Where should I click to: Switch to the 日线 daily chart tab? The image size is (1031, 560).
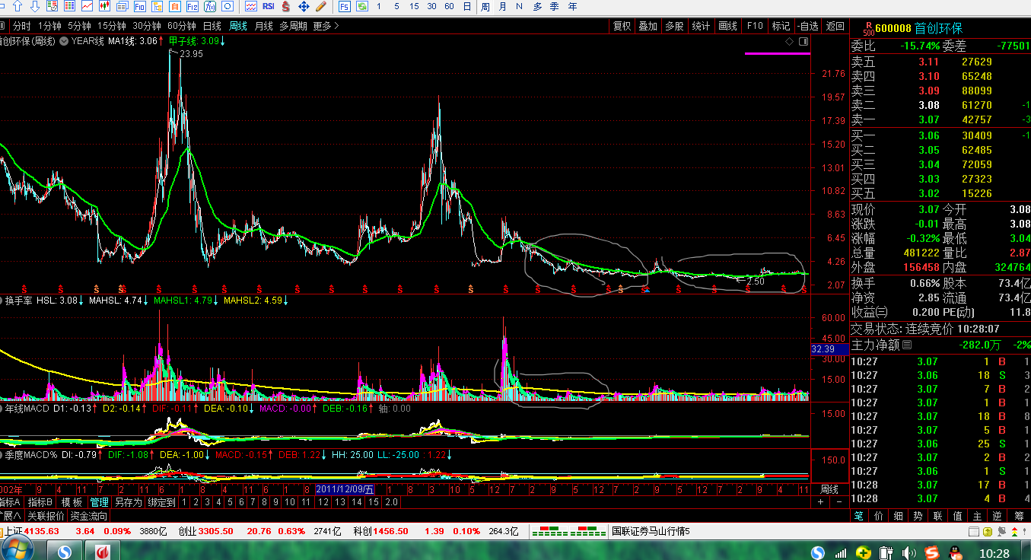coord(212,26)
